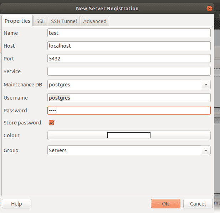Open the Advanced tab
Viewport: 220px width, 213px height.
click(94, 21)
